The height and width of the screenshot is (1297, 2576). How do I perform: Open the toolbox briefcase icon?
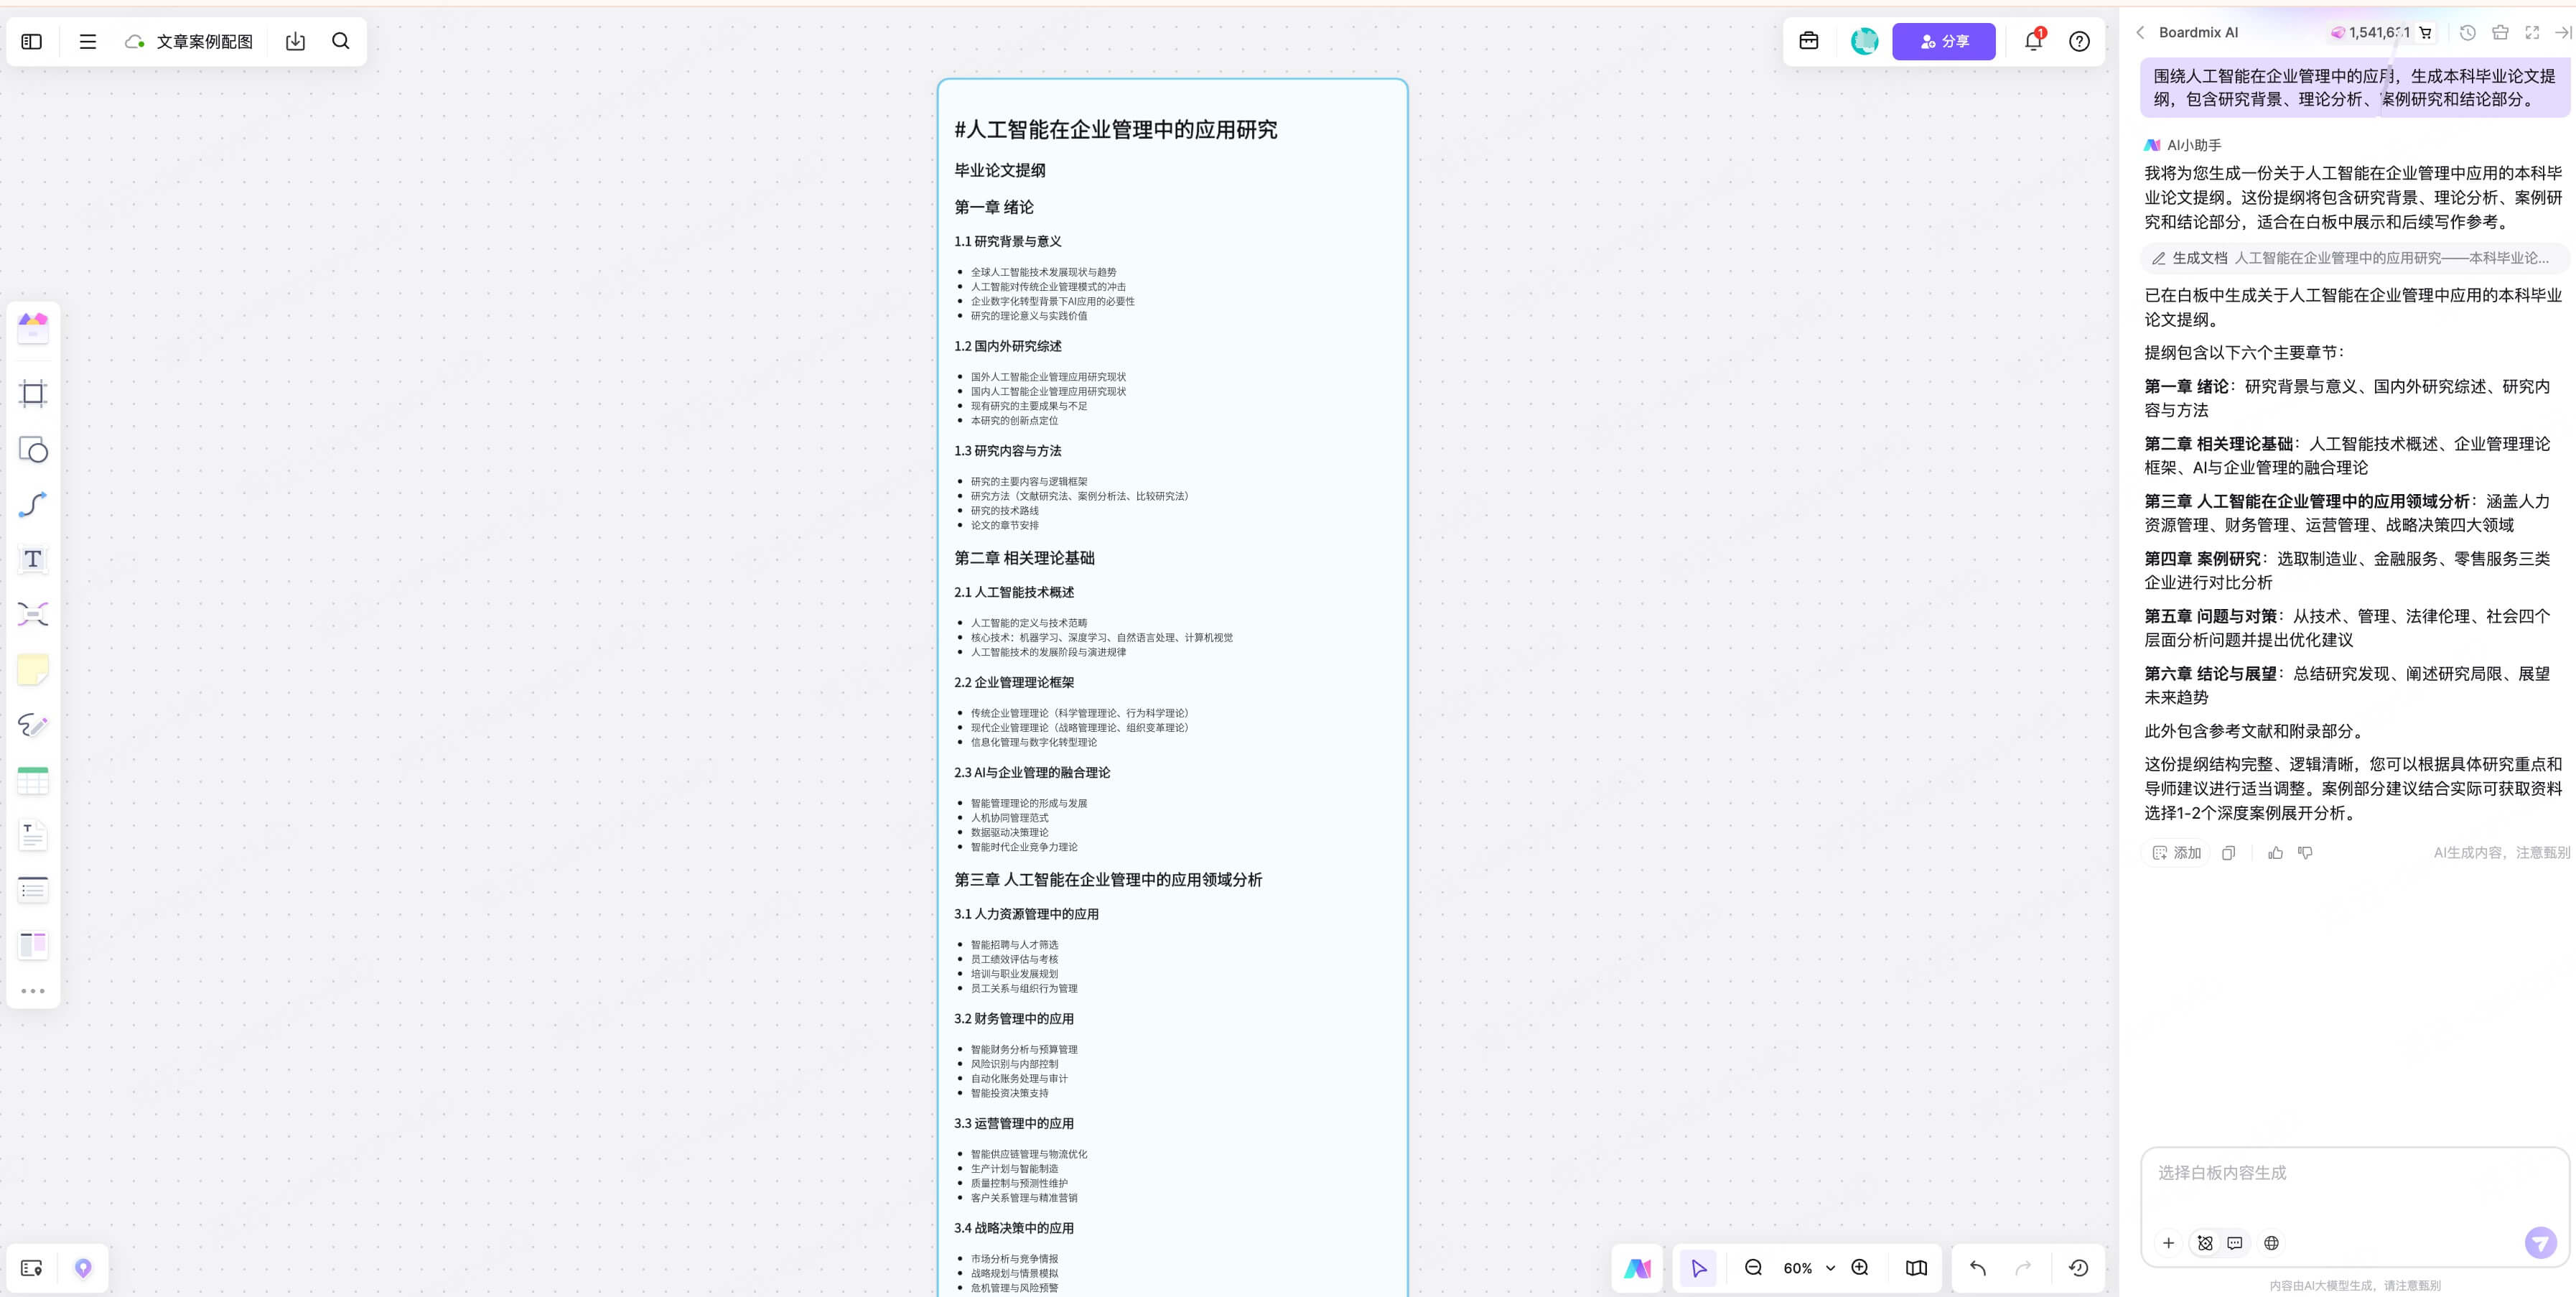click(x=1808, y=41)
